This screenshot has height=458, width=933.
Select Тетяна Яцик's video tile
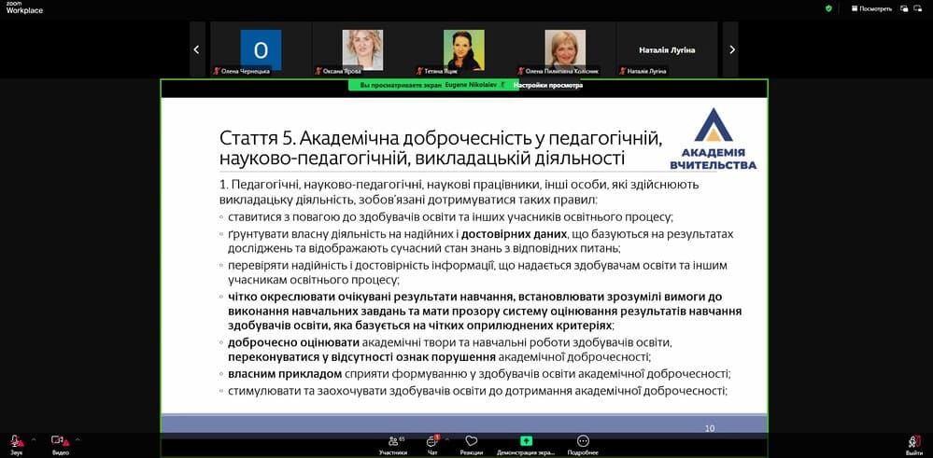463,49
